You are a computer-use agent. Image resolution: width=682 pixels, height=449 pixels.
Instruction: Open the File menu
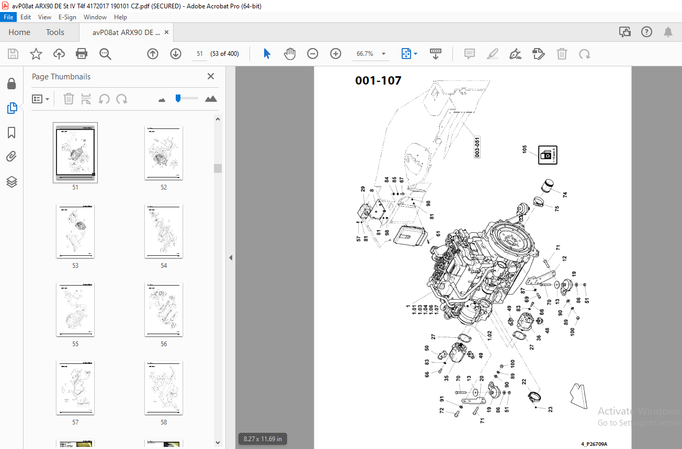9,17
